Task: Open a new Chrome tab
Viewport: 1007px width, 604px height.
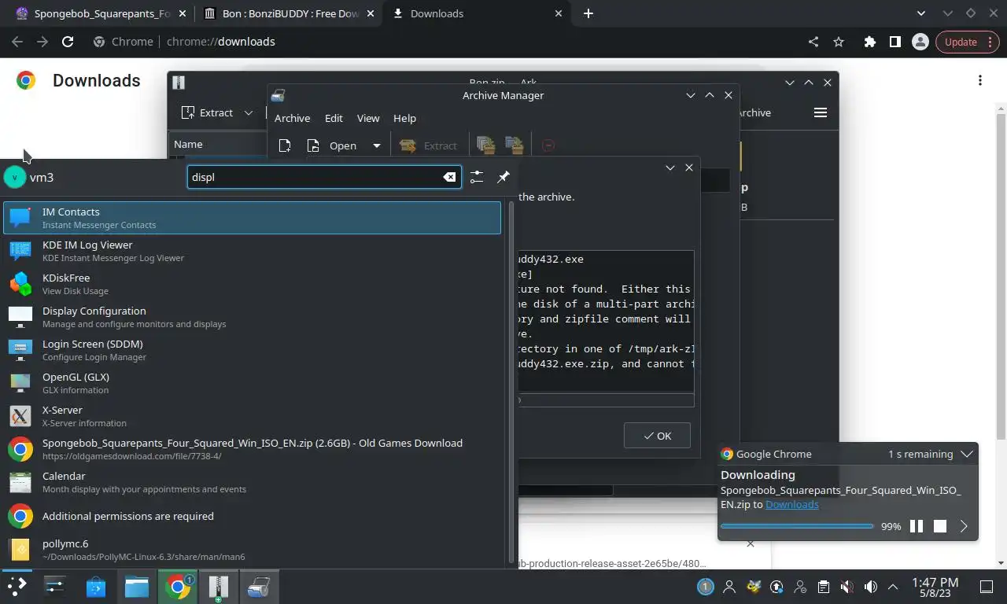Action: (x=588, y=13)
